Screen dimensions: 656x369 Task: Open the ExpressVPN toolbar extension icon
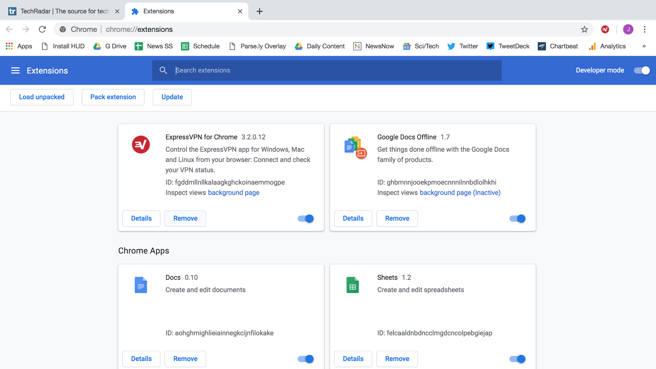[x=605, y=29]
